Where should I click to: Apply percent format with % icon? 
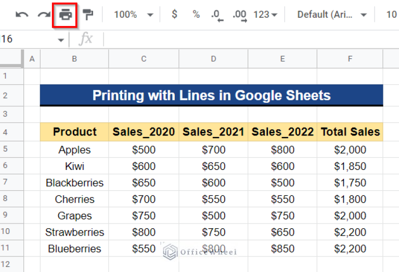coord(196,14)
